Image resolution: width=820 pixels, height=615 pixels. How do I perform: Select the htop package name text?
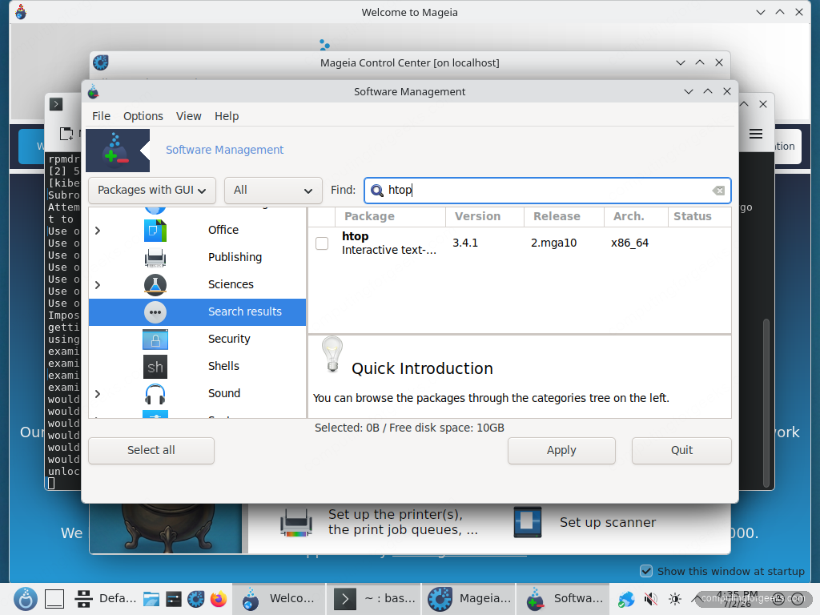(x=355, y=237)
